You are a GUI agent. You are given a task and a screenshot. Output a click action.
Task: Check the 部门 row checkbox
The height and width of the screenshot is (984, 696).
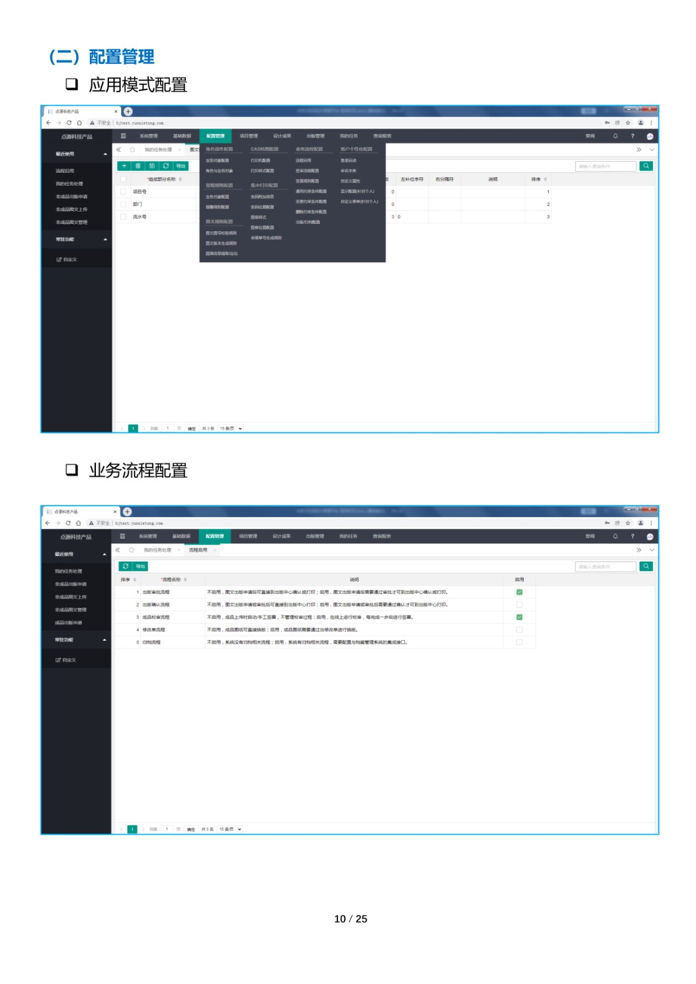(x=123, y=204)
